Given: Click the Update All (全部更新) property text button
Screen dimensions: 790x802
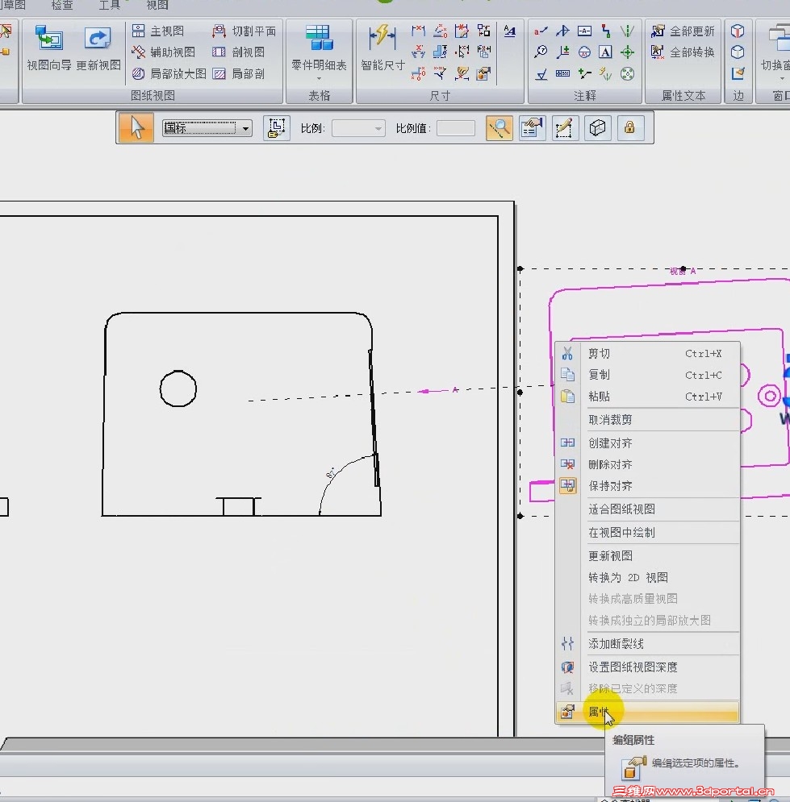Looking at the screenshot, I should [x=683, y=31].
